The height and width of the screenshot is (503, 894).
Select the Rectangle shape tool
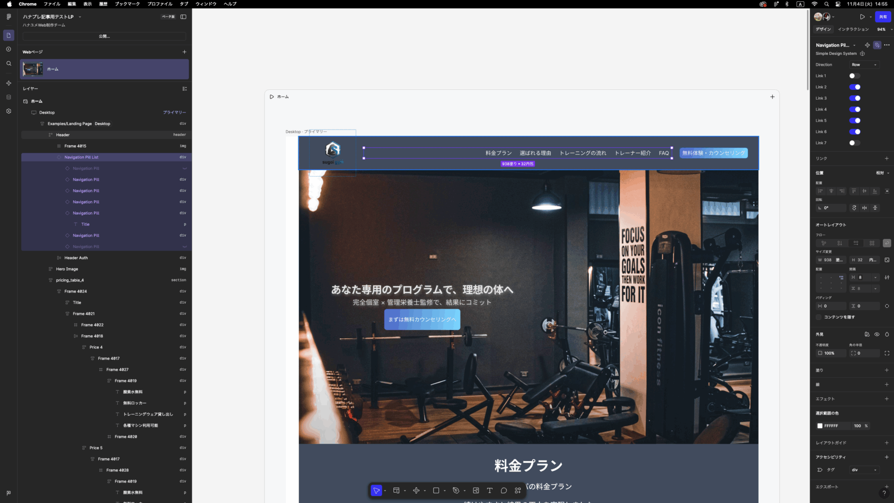click(436, 490)
